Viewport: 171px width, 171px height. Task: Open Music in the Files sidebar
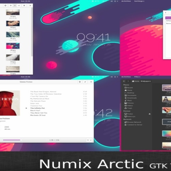[x=128, y=100]
